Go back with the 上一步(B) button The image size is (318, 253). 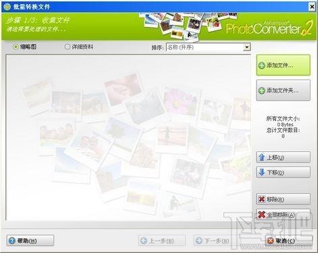click(x=162, y=241)
